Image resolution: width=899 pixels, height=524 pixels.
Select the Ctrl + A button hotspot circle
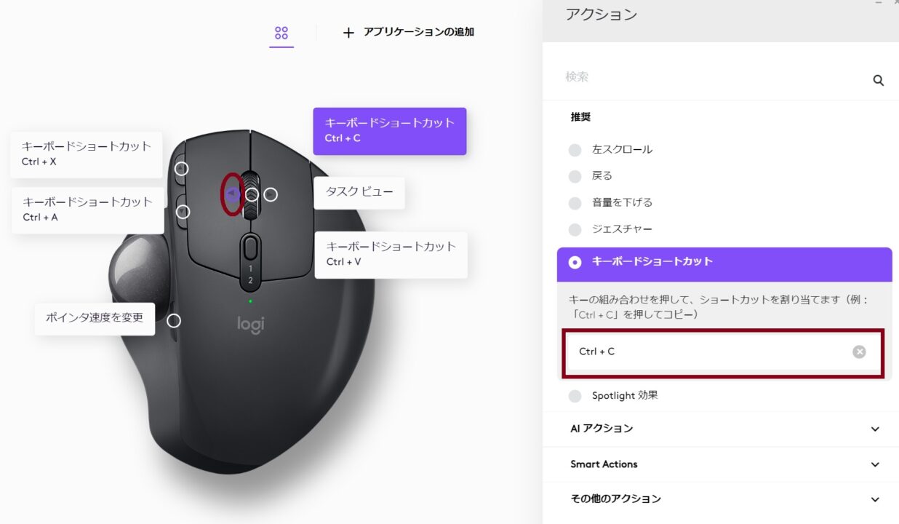(x=183, y=212)
